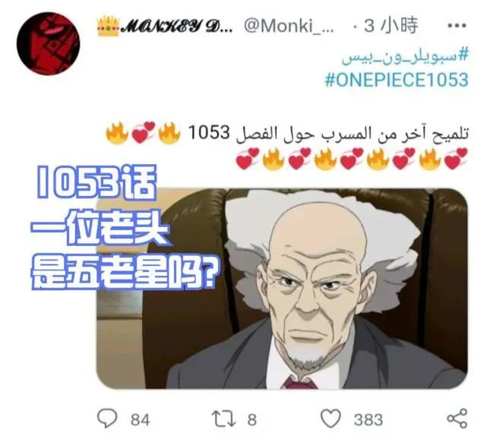The image size is (487, 439).
Task: Open the old man anime image
Action: pos(282,289)
